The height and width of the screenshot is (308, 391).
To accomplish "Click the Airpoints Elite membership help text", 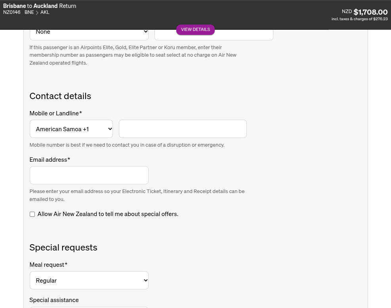I will tap(133, 55).
